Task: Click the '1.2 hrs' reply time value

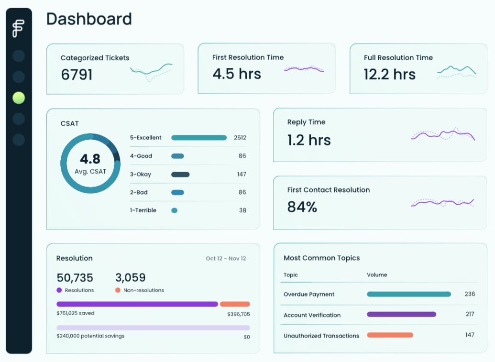Action: [x=309, y=140]
